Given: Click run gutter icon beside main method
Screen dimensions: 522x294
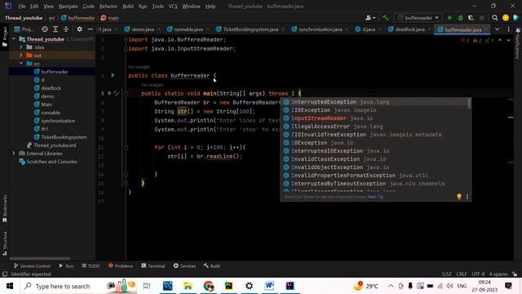Looking at the screenshot, I should (x=109, y=93).
